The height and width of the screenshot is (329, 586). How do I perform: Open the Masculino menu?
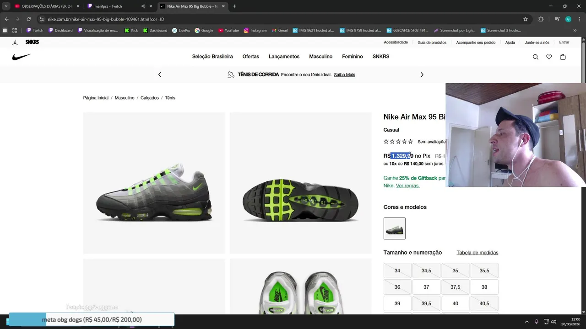click(320, 57)
